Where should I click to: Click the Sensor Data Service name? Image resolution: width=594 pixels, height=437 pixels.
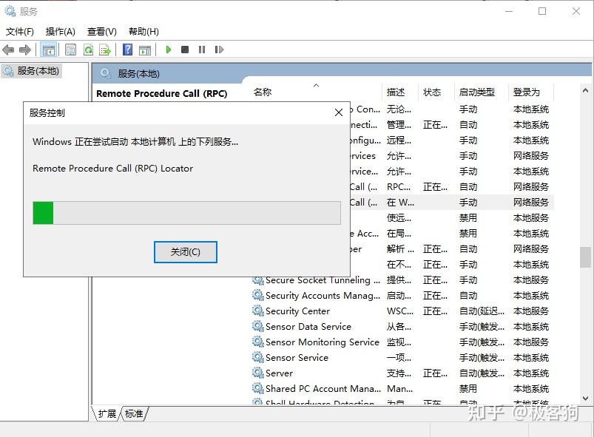point(308,326)
